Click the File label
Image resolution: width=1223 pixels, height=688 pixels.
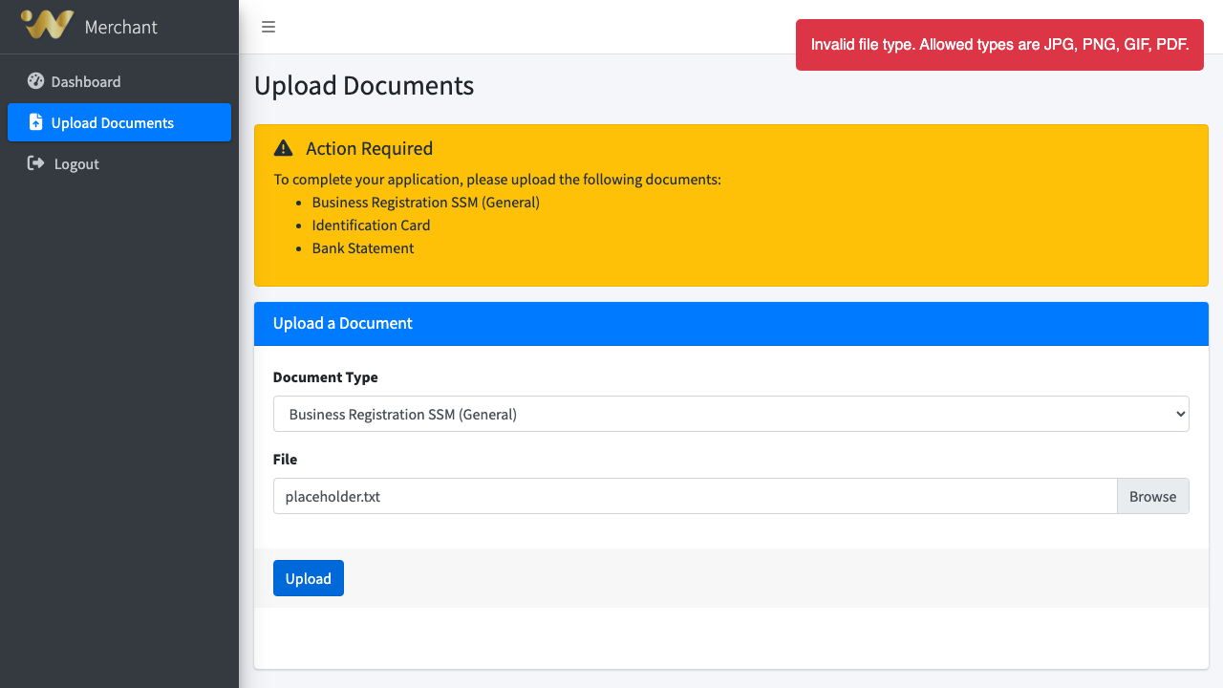tap(285, 460)
